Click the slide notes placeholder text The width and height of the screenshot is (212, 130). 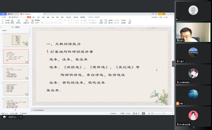pos(39,110)
